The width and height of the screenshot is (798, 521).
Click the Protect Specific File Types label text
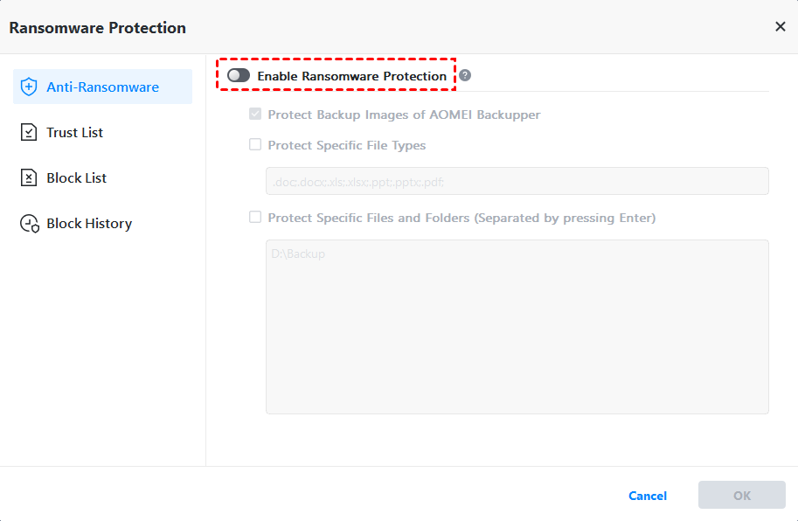coord(347,145)
